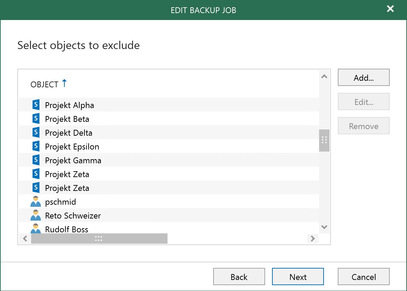Click the SharePoint icon beside Projekt Epsilon
The image size is (407, 291).
click(x=36, y=146)
